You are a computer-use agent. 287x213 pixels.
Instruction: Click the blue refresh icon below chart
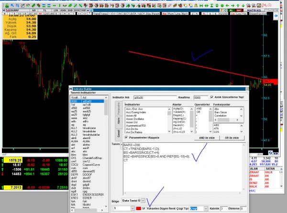[x=270, y=152]
